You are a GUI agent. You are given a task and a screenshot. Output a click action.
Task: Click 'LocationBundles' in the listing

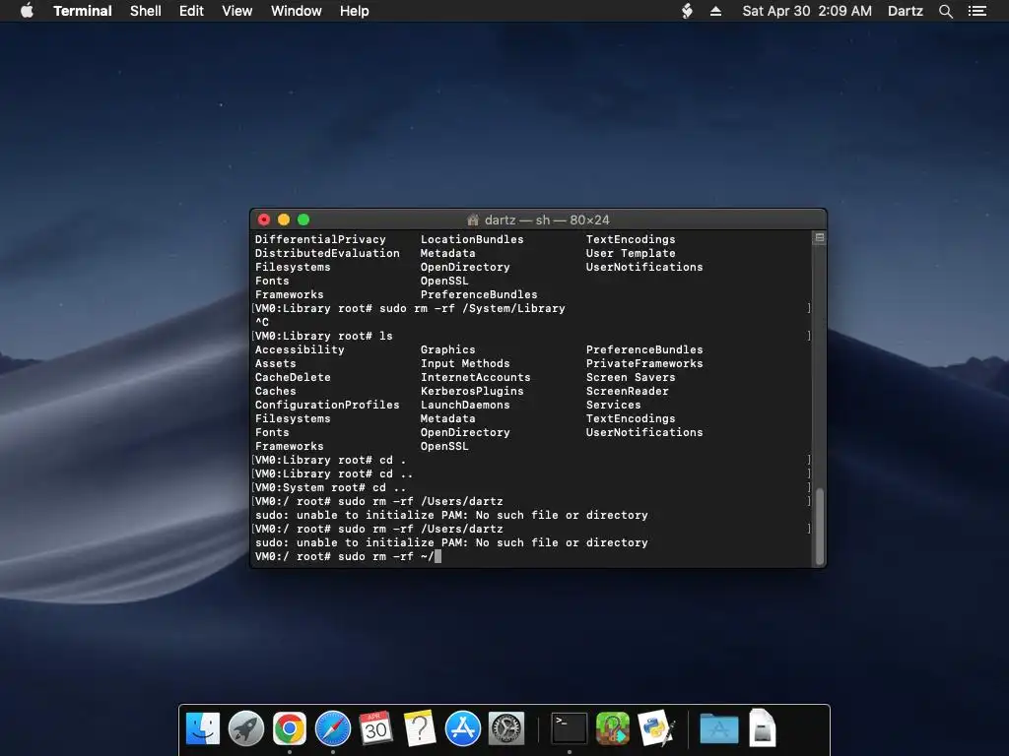click(x=472, y=239)
